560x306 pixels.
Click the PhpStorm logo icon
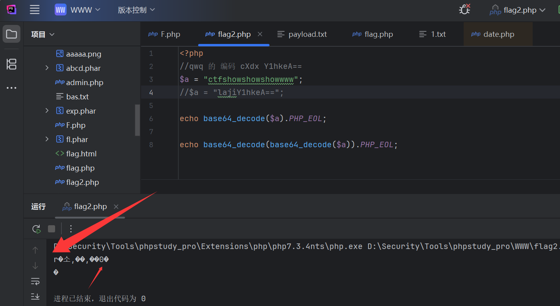point(11,10)
